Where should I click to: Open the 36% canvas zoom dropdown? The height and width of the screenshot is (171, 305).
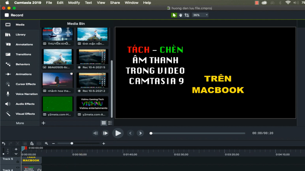(x=200, y=15)
